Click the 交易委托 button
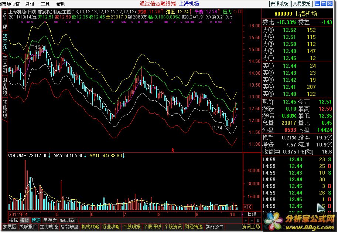Screen dimensions: 338x233 tap(301, 4)
